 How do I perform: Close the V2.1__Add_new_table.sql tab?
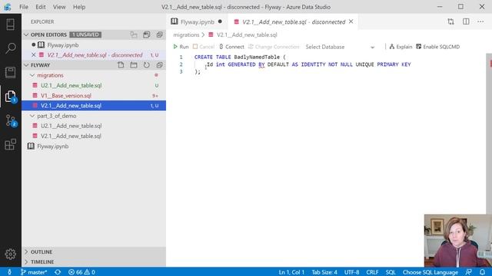pyautogui.click(x=351, y=21)
